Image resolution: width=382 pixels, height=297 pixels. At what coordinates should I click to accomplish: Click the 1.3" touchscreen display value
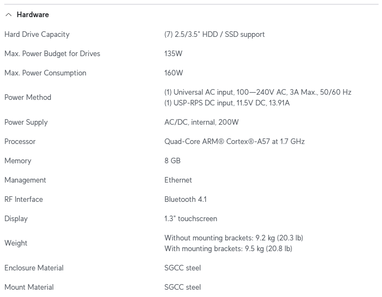[191, 219]
